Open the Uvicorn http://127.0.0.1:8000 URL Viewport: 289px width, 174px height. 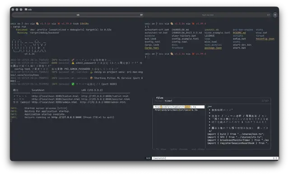66,117
